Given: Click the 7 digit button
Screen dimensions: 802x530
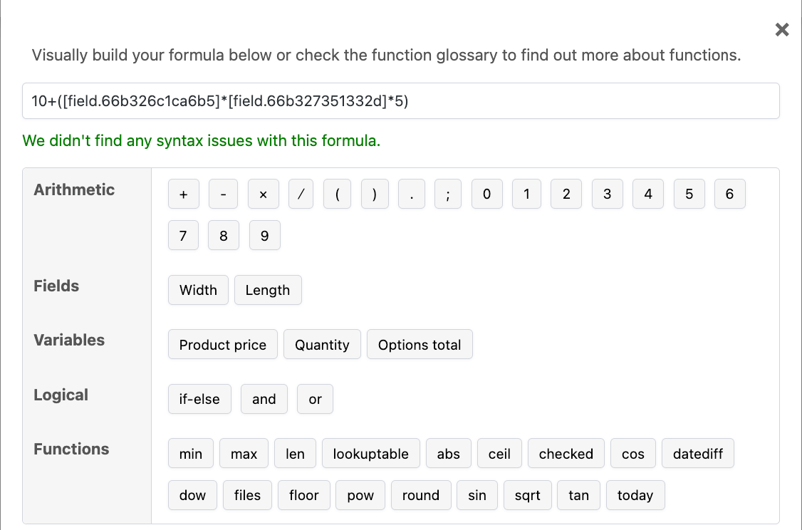Looking at the screenshot, I should [x=183, y=235].
